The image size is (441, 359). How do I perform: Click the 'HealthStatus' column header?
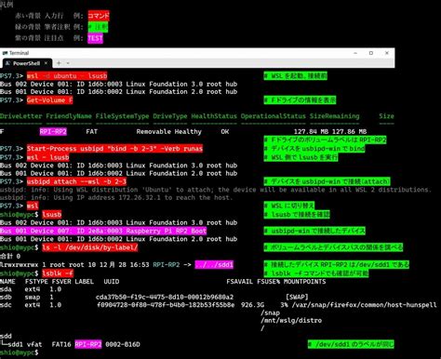click(x=214, y=116)
